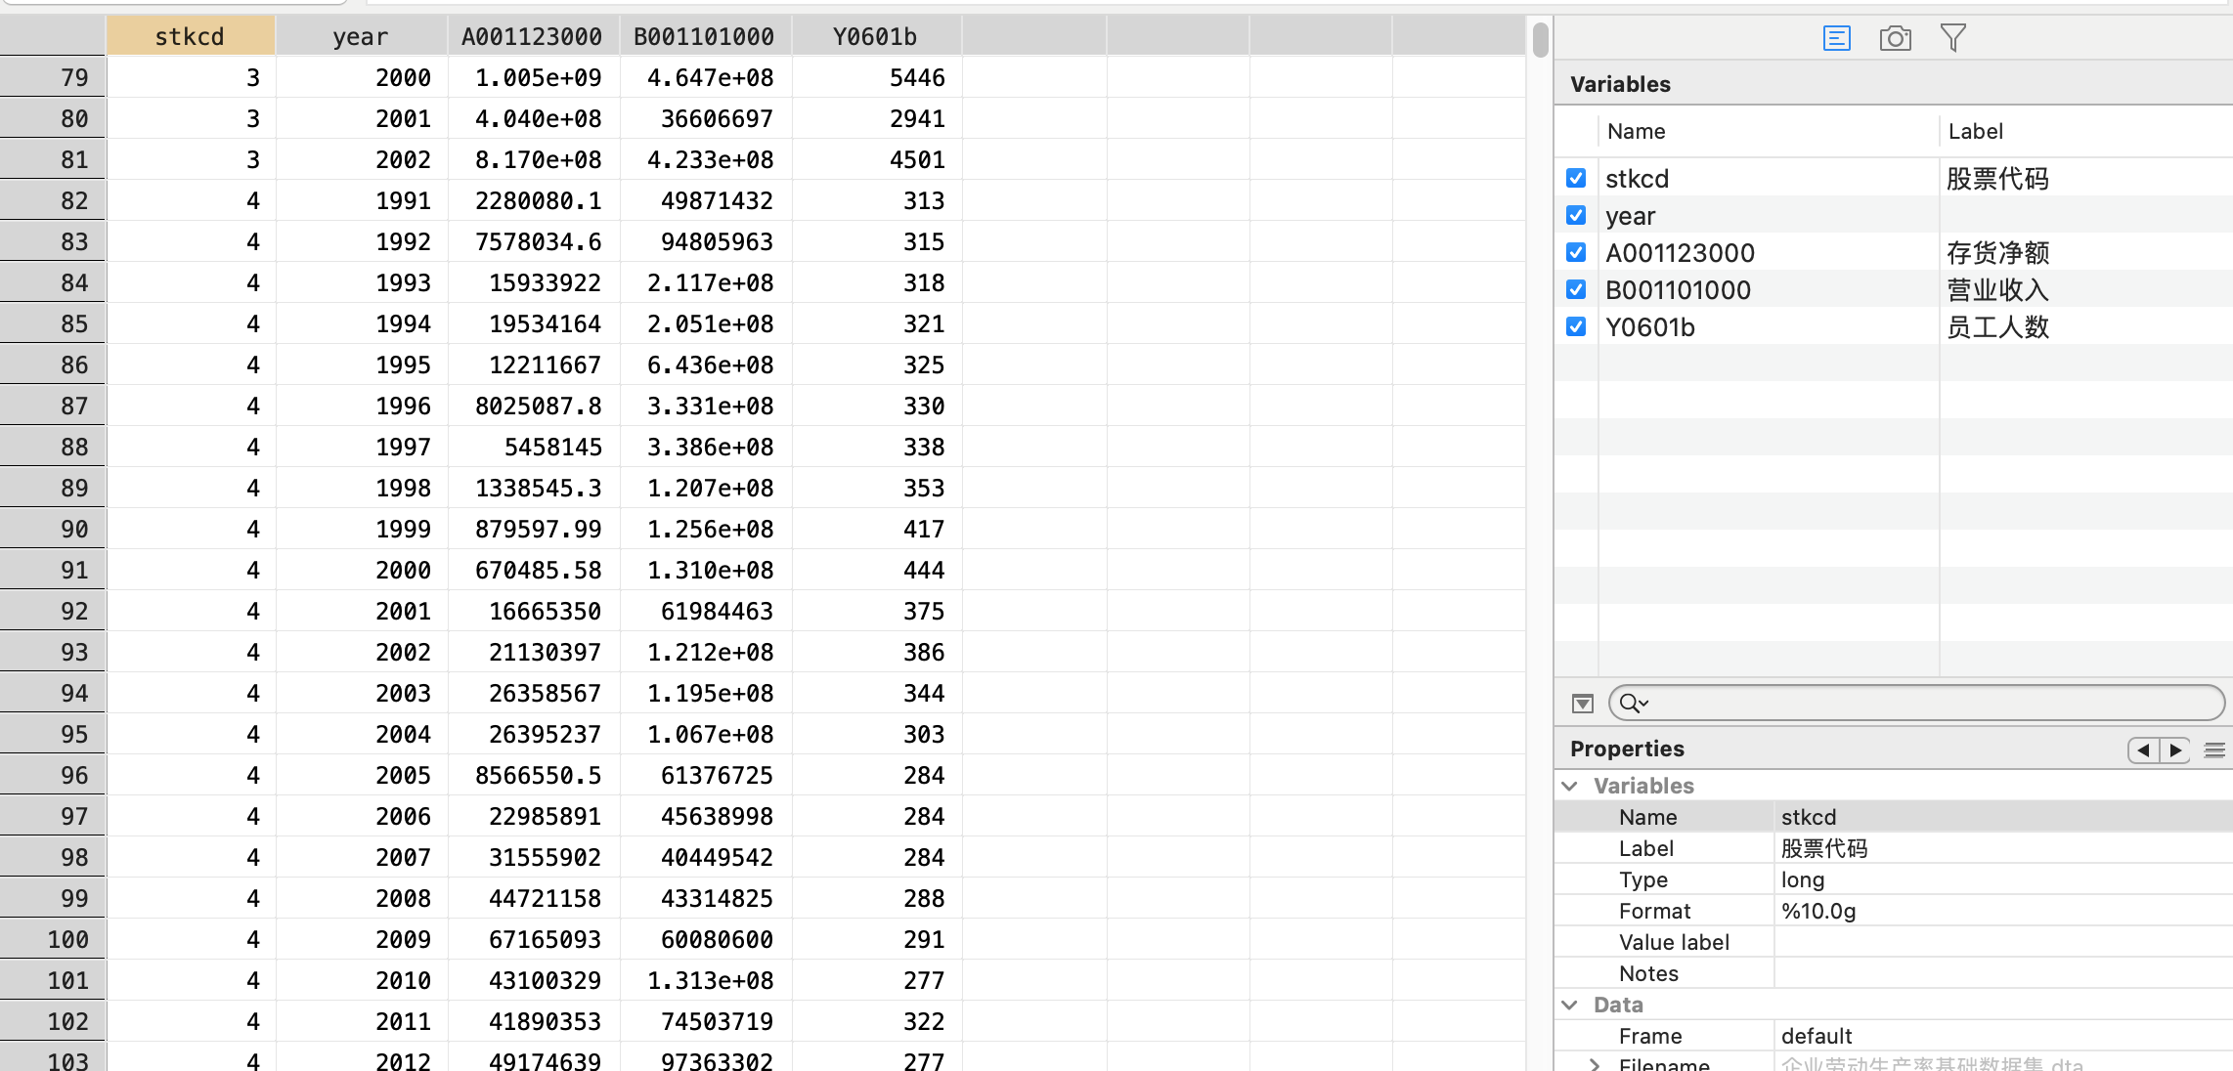The height and width of the screenshot is (1071, 2233).
Task: Select the A001123000 column header
Action: (x=532, y=36)
